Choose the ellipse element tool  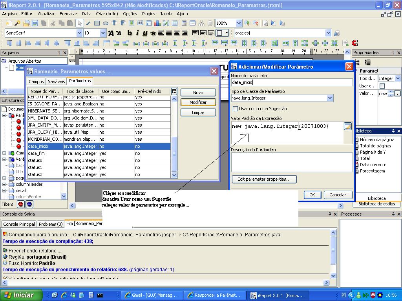(105, 23)
